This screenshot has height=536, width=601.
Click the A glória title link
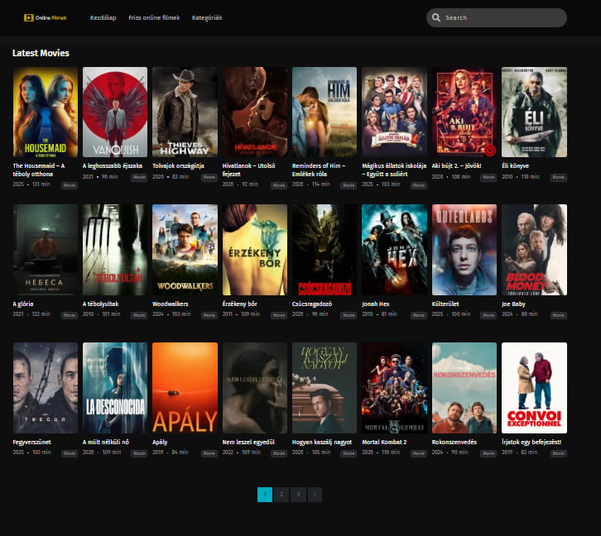coord(23,304)
